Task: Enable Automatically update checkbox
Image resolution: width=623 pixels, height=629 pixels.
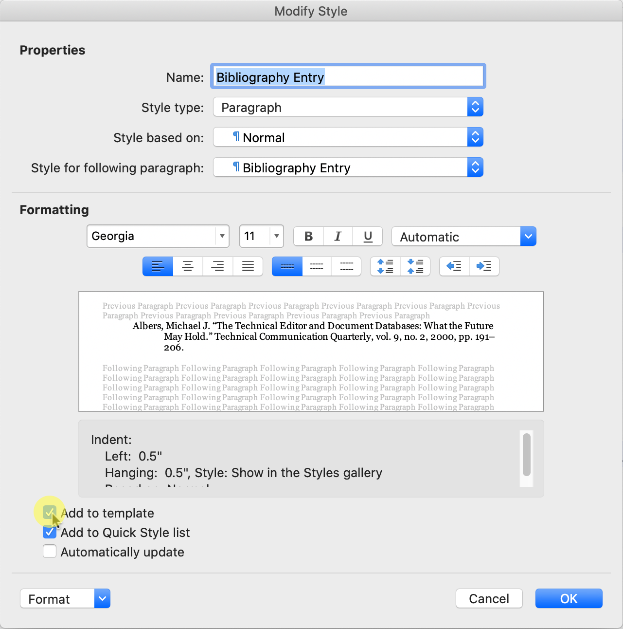Action: [50, 552]
